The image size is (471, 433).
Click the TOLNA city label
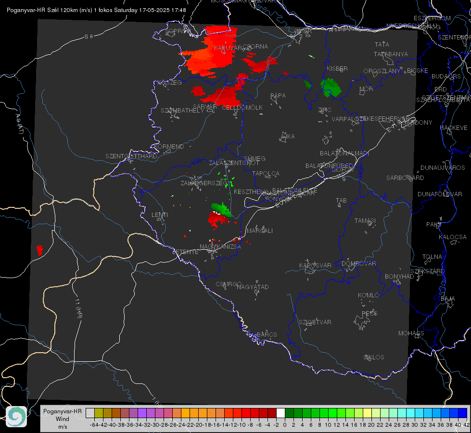click(x=432, y=257)
